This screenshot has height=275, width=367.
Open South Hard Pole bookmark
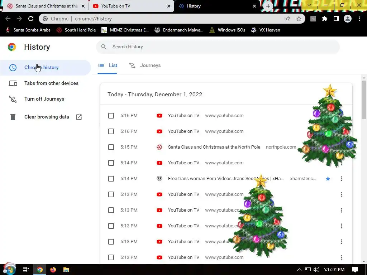[76, 30]
